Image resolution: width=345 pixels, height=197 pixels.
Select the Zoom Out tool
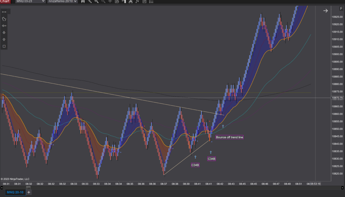[x=103, y=2]
